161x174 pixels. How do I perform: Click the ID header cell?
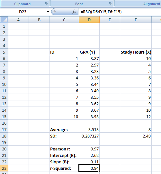(x=64, y=52)
